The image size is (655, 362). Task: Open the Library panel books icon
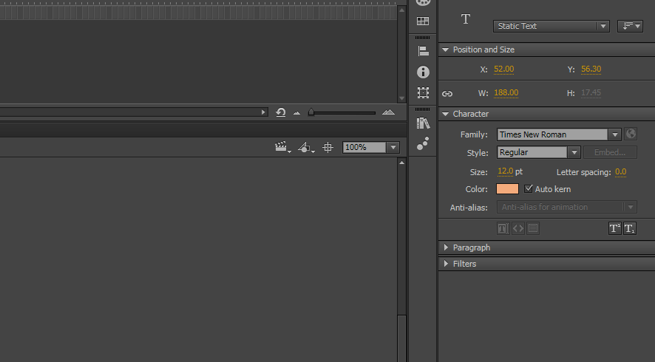click(423, 123)
